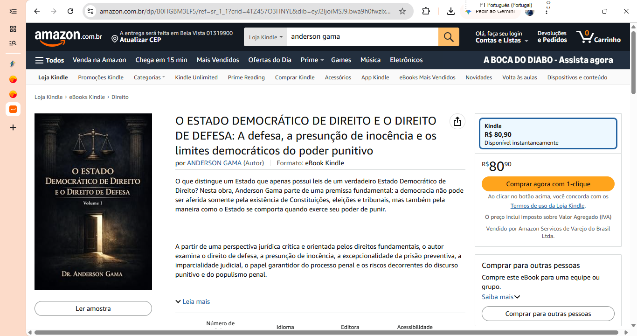This screenshot has width=637, height=336.
Task: Open Venda na Amazon
Action: click(x=99, y=60)
